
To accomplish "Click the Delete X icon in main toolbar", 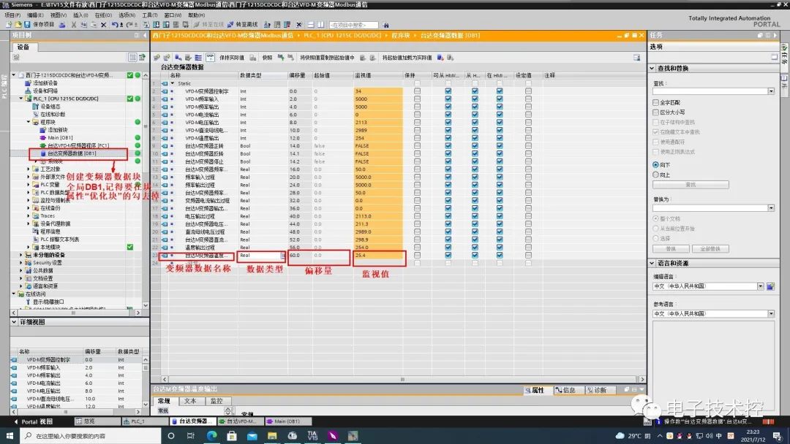I will coord(103,24).
